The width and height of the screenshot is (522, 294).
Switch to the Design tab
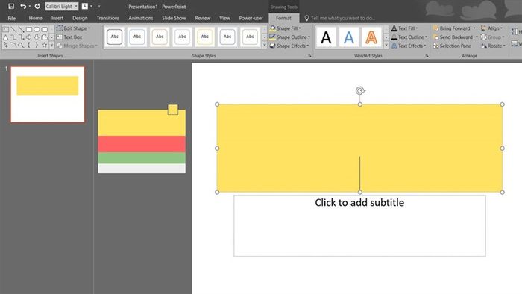80,18
